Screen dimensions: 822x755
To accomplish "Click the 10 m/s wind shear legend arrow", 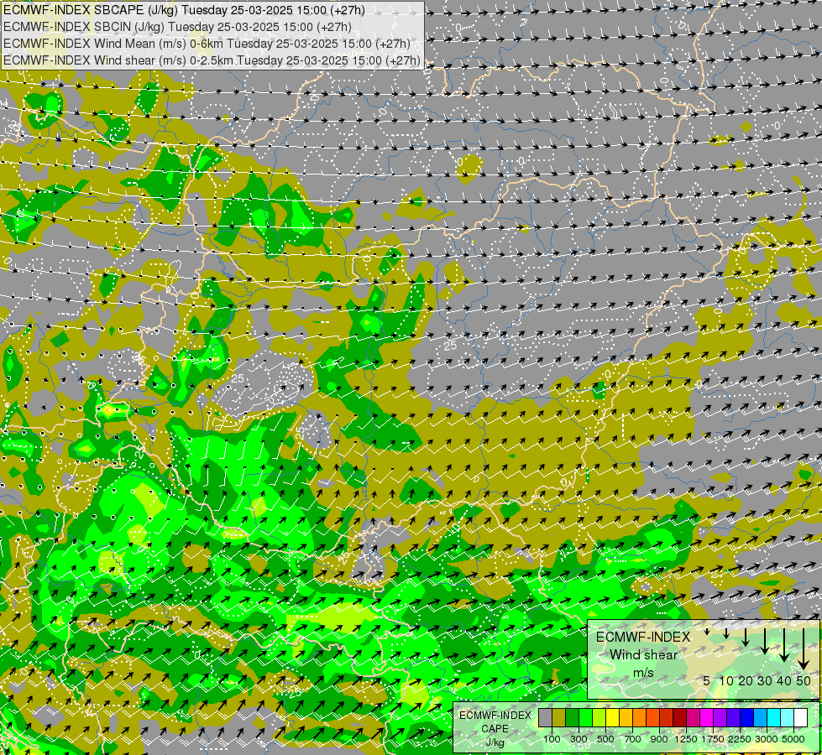I will 726,633.
